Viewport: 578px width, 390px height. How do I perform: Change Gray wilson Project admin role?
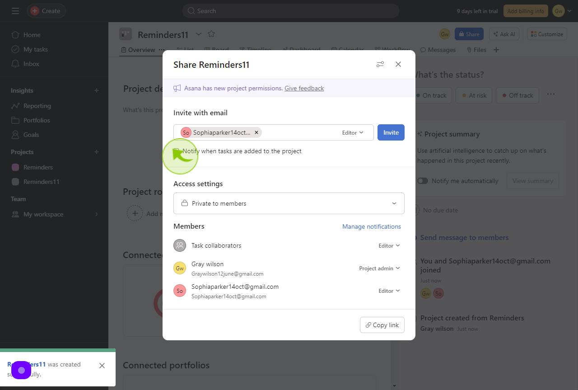[x=379, y=268]
